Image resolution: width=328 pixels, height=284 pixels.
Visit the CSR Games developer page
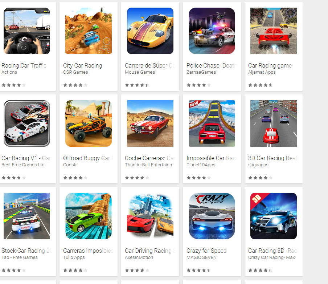(75, 72)
